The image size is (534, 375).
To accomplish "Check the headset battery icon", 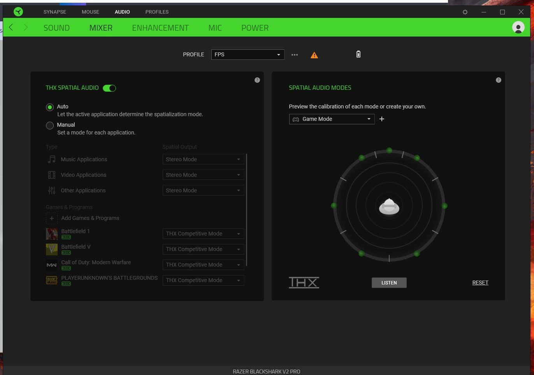I will pyautogui.click(x=358, y=54).
